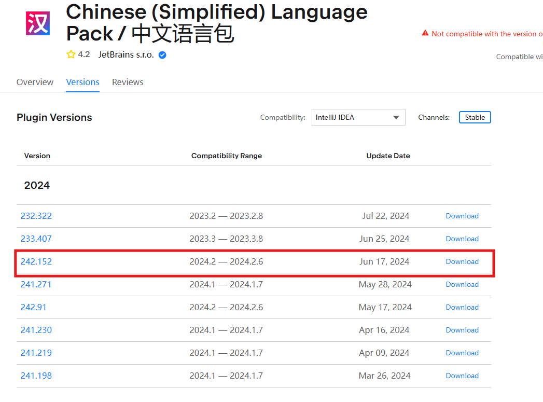
Task: Download plugin version 242.152
Action: (x=462, y=262)
